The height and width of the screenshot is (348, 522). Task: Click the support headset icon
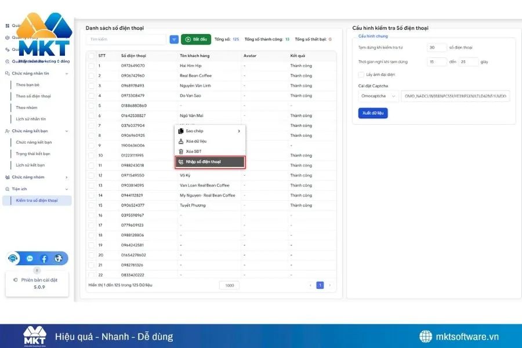pos(13,259)
